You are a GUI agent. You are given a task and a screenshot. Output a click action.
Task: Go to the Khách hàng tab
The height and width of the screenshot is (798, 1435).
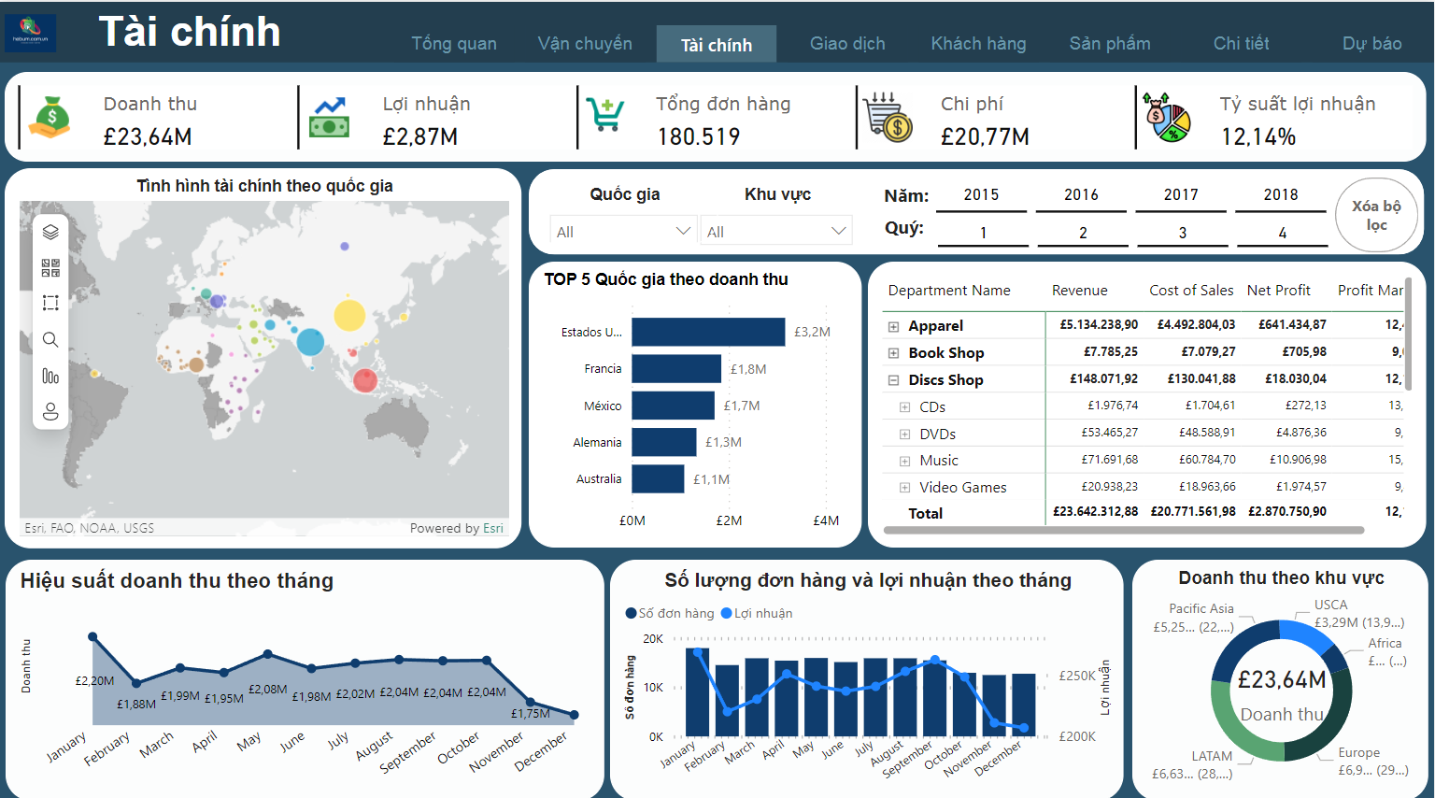coord(978,44)
